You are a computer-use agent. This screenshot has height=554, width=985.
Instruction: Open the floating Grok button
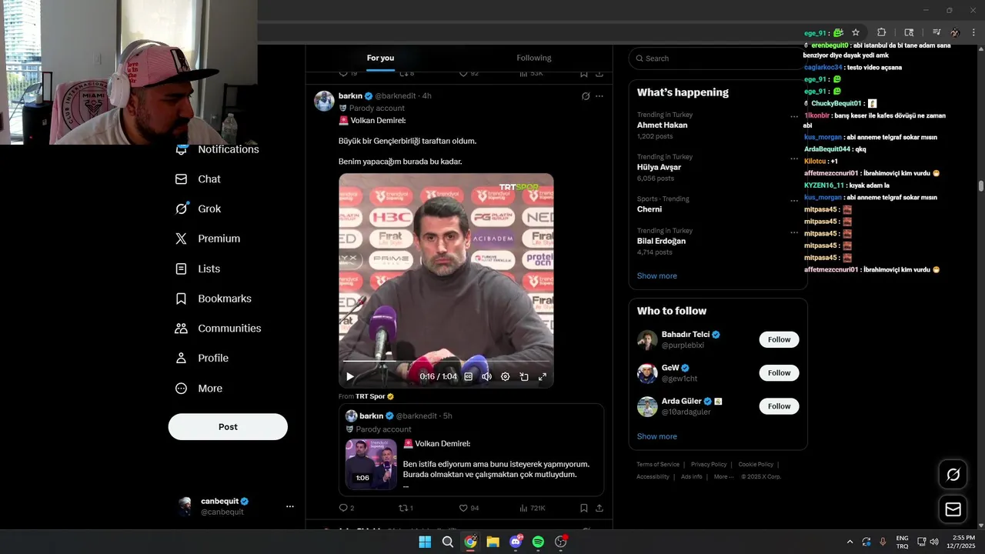953,475
